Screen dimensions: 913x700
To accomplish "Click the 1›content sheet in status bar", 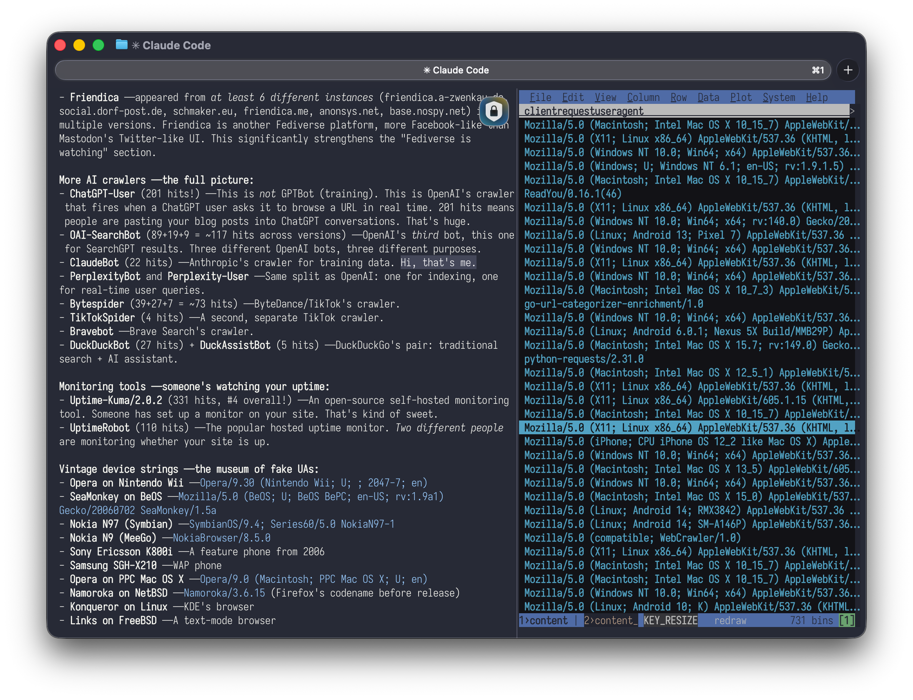I will pos(544,620).
